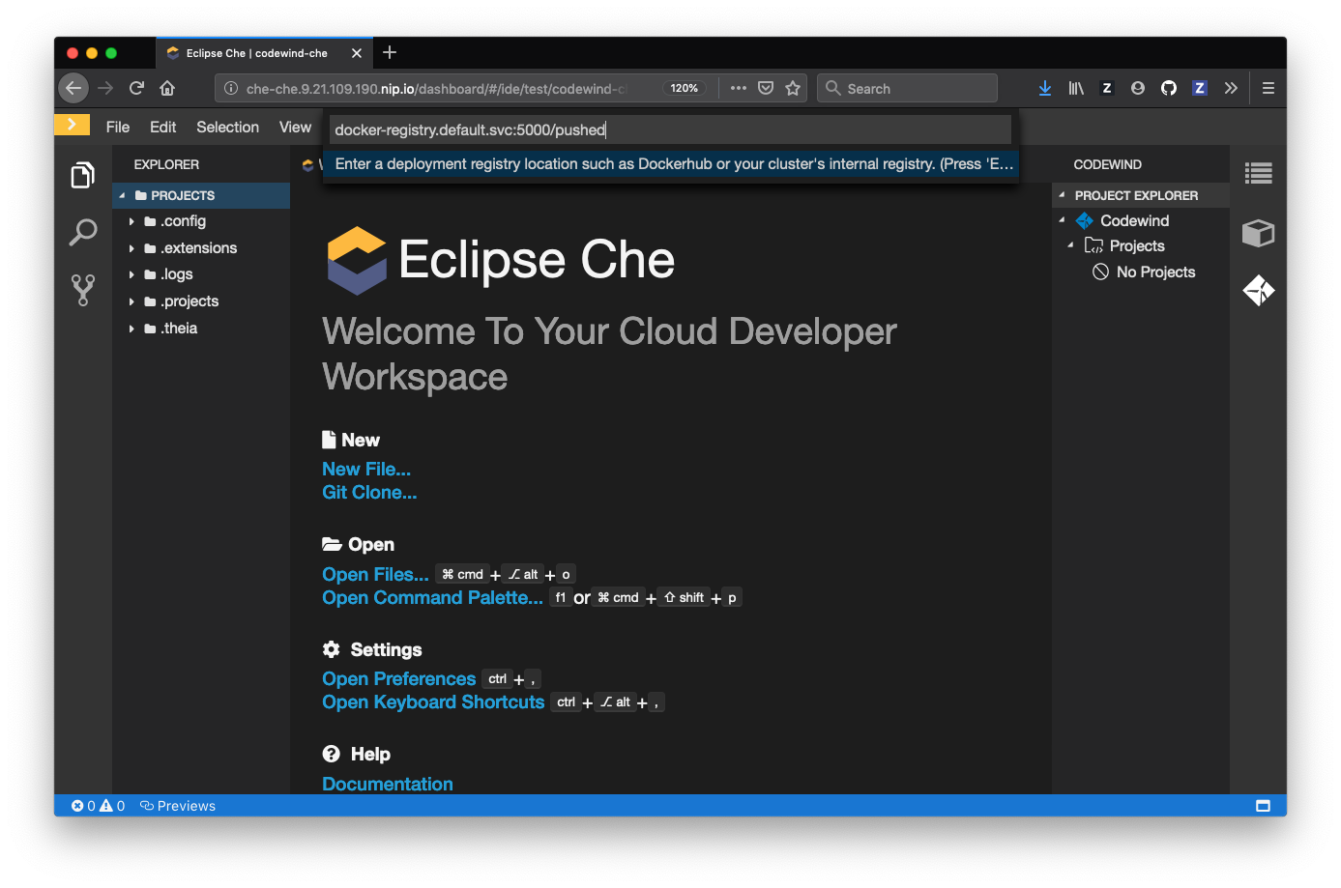Screen dimensions: 1341x888
Task: Click the Open Preferences link
Action: (398, 678)
